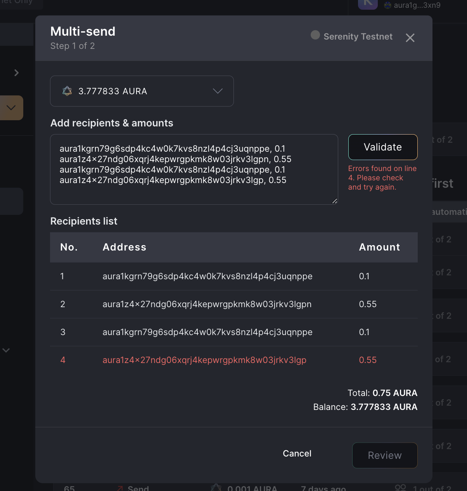Click Validate to recheck recipients

[x=383, y=147]
